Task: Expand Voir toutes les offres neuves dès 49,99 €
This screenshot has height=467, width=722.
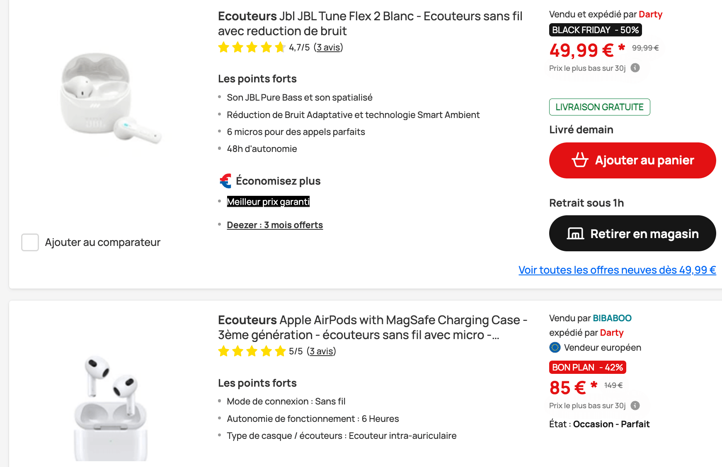Action: pos(617,270)
